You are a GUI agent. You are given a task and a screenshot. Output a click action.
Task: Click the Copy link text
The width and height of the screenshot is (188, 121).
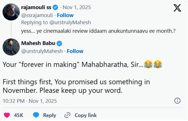click(86, 115)
